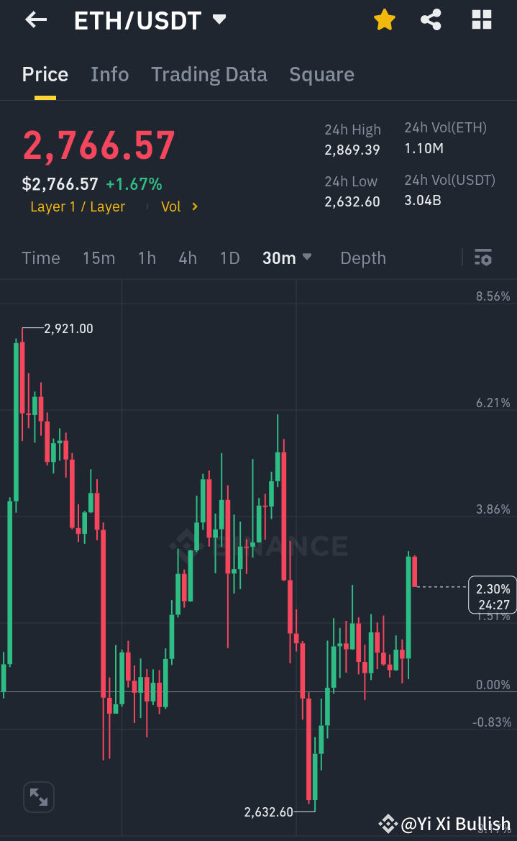
Task: Open the grid/apps icon top right
Action: pyautogui.click(x=480, y=19)
